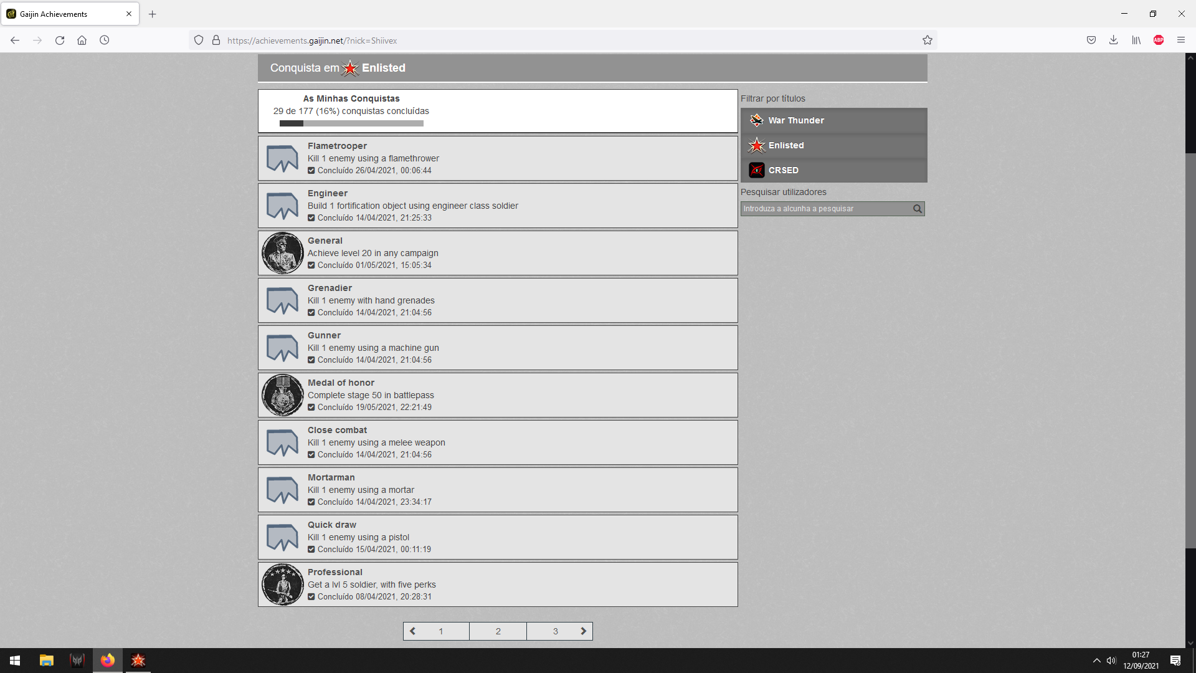The height and width of the screenshot is (673, 1196).
Task: Filter achievements by War Thunder
Action: [833, 120]
